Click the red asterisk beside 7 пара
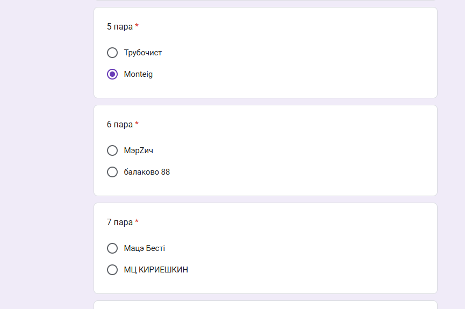 coord(137,222)
